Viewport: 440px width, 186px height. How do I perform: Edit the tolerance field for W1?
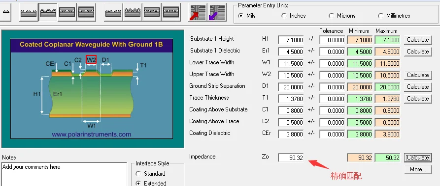click(332, 63)
